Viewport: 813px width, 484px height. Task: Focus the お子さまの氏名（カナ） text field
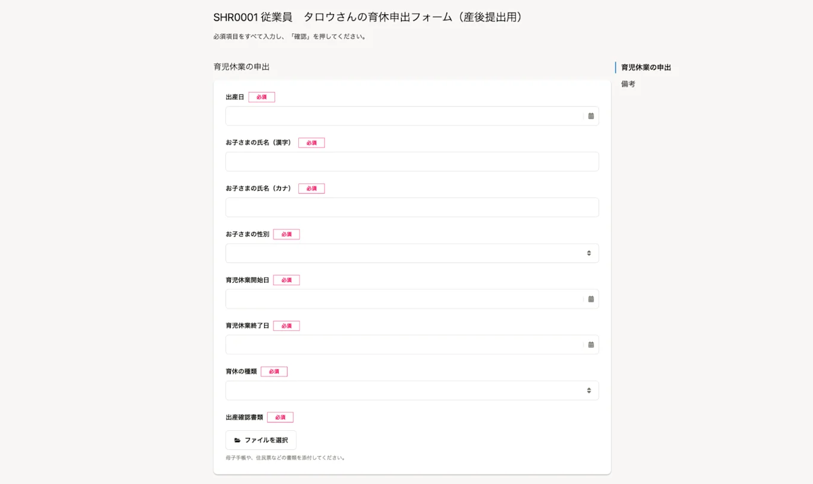(x=412, y=207)
